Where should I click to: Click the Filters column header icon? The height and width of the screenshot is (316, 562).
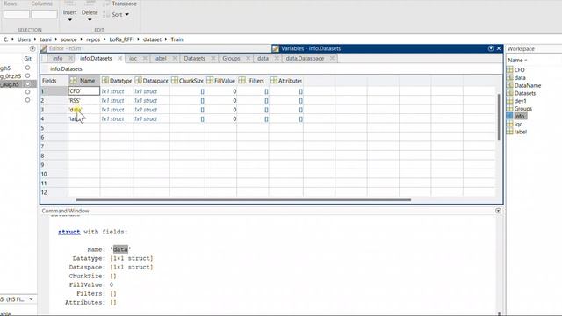(242, 81)
